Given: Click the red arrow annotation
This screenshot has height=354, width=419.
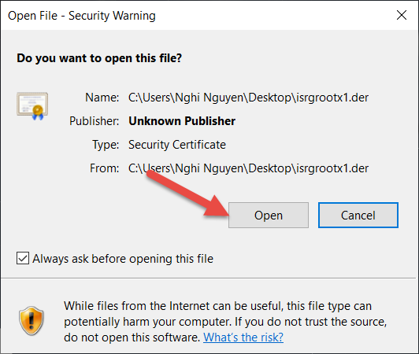Looking at the screenshot, I should click(188, 193).
